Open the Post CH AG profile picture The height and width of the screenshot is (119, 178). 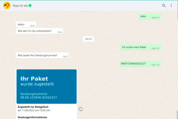(6, 6)
